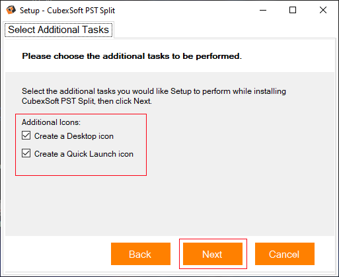Maximize the CubexSoft Setup window
Image resolution: width=339 pixels, height=277 pixels.
[x=293, y=10]
